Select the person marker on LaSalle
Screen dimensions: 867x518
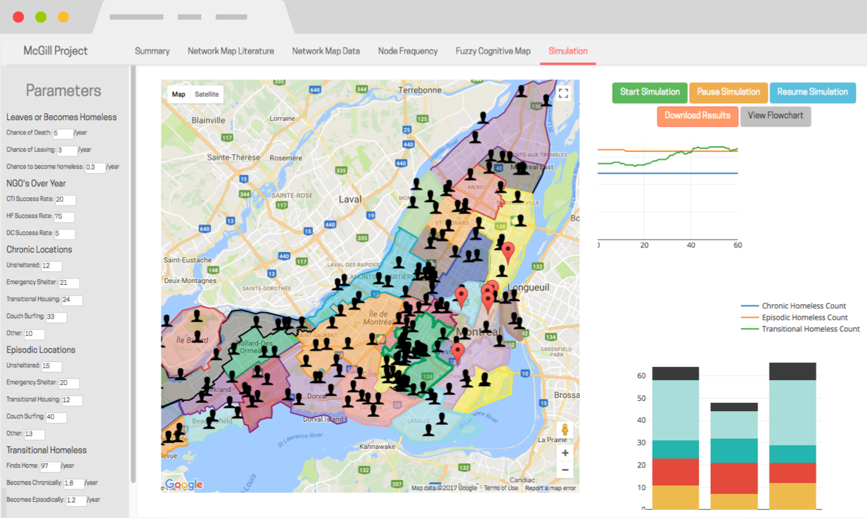pos(428,430)
